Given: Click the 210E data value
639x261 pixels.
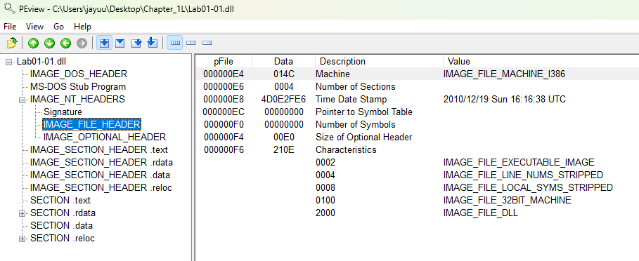Looking at the screenshot, I should tap(283, 150).
